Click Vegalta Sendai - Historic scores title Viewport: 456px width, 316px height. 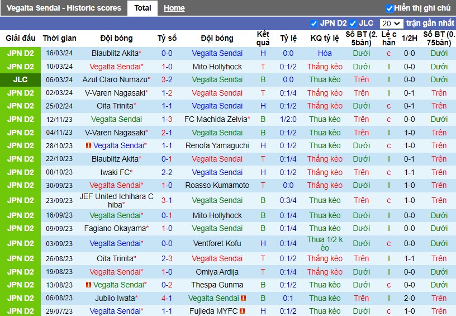64,8
